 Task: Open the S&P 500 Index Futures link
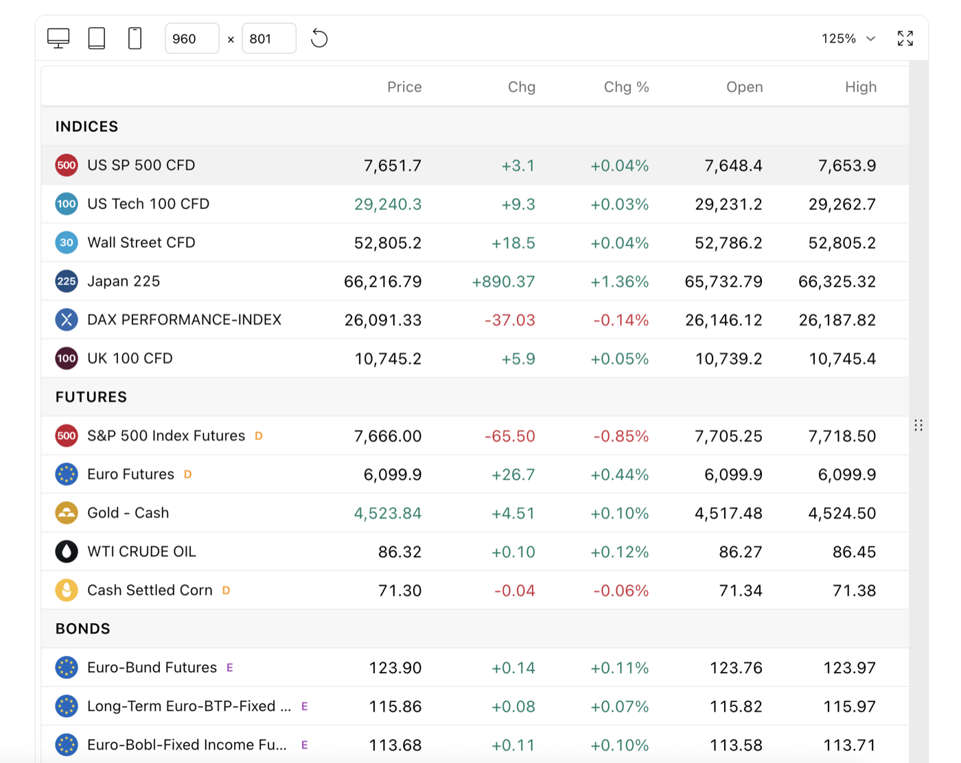166,435
